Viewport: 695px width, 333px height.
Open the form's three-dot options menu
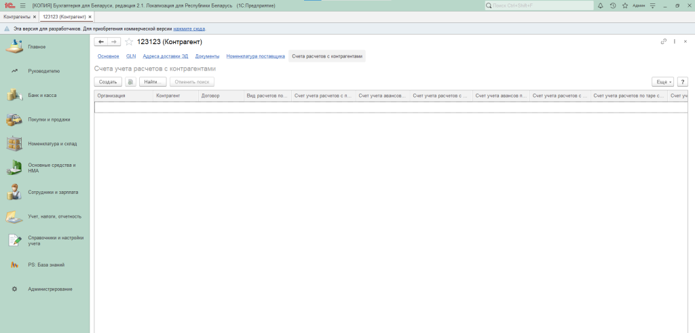[675, 42]
